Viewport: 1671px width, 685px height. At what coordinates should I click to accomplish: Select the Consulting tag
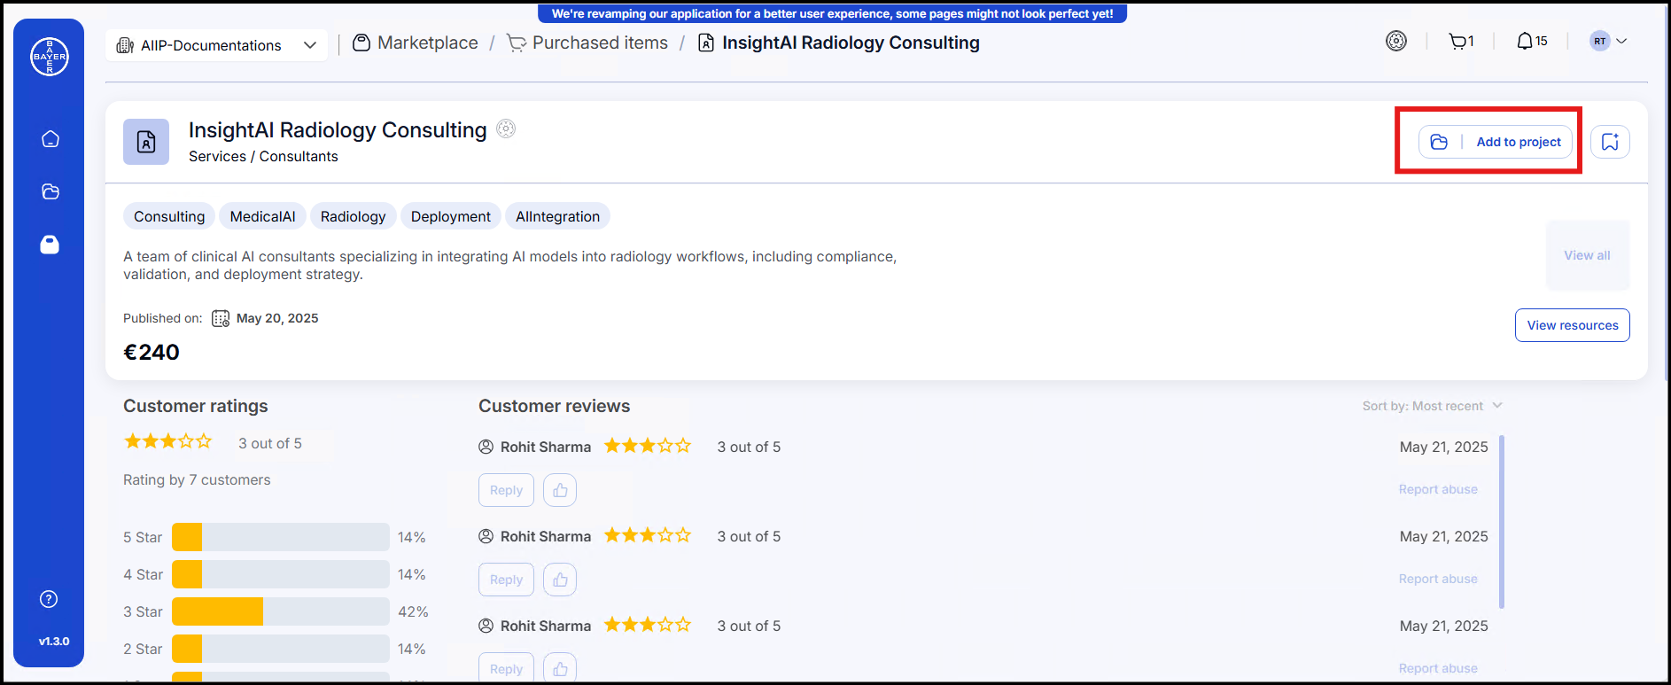tap(169, 216)
